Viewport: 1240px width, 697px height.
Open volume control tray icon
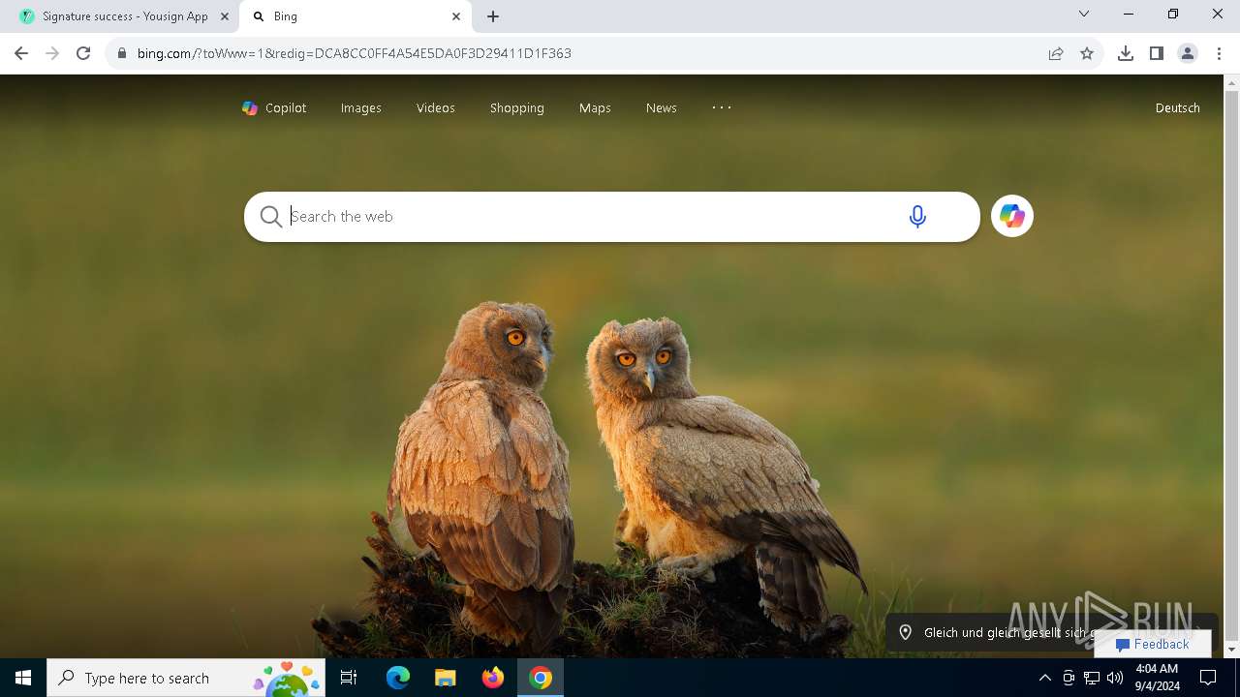[1115, 678]
